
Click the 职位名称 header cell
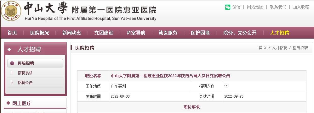pyautogui.click(x=93, y=76)
